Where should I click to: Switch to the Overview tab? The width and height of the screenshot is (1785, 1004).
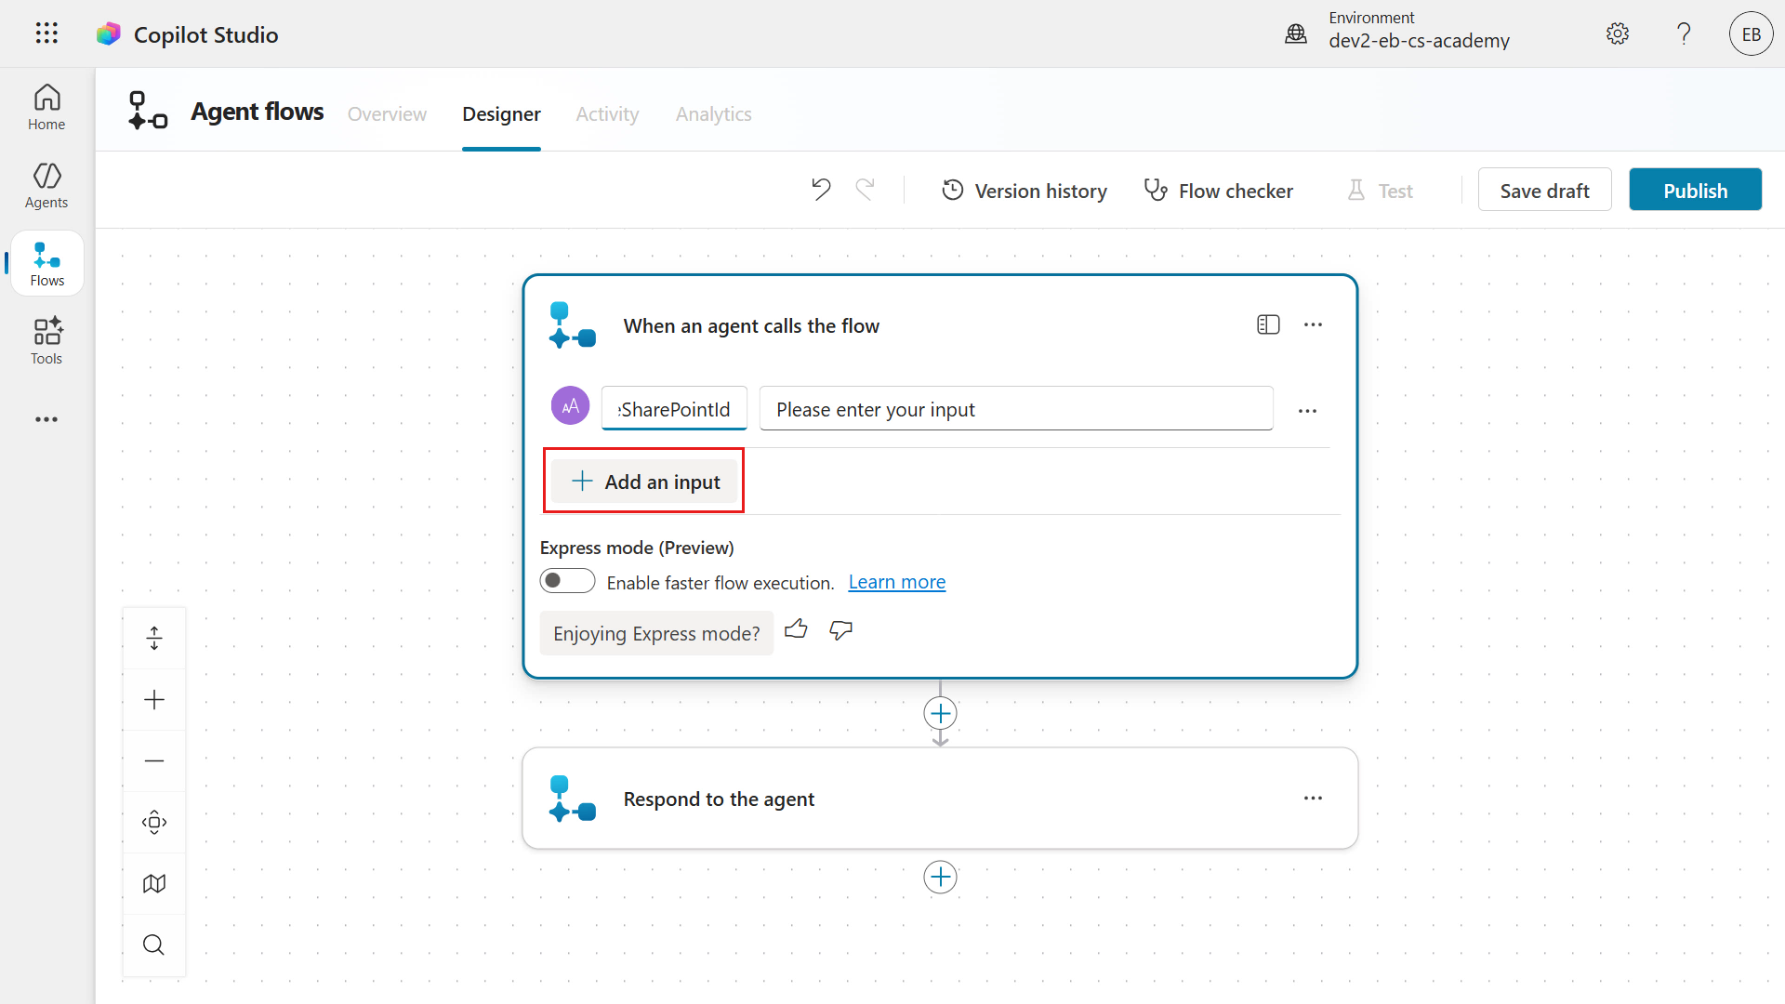tap(387, 113)
